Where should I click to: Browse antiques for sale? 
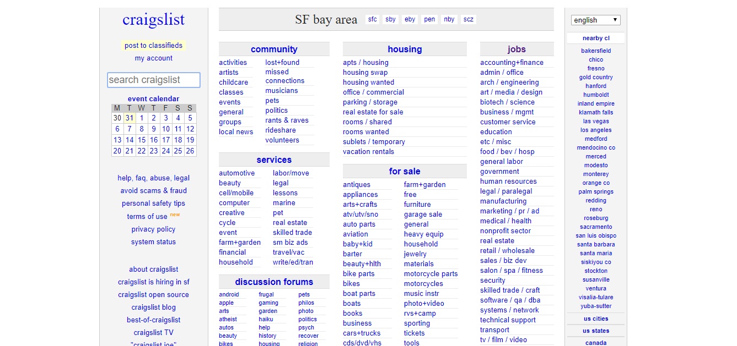357,185
